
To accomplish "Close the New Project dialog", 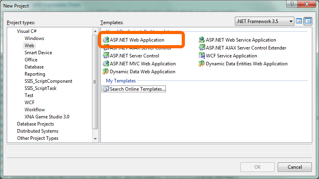I will [307, 4].
